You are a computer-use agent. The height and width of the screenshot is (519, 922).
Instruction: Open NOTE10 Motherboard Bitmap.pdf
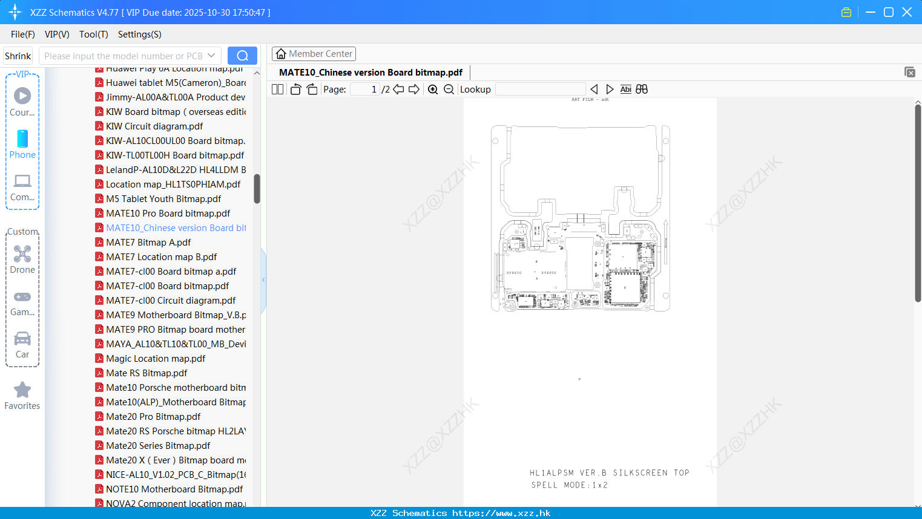pos(174,489)
